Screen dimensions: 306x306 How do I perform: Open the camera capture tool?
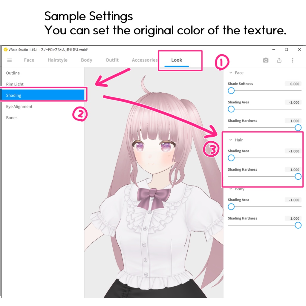(266, 60)
